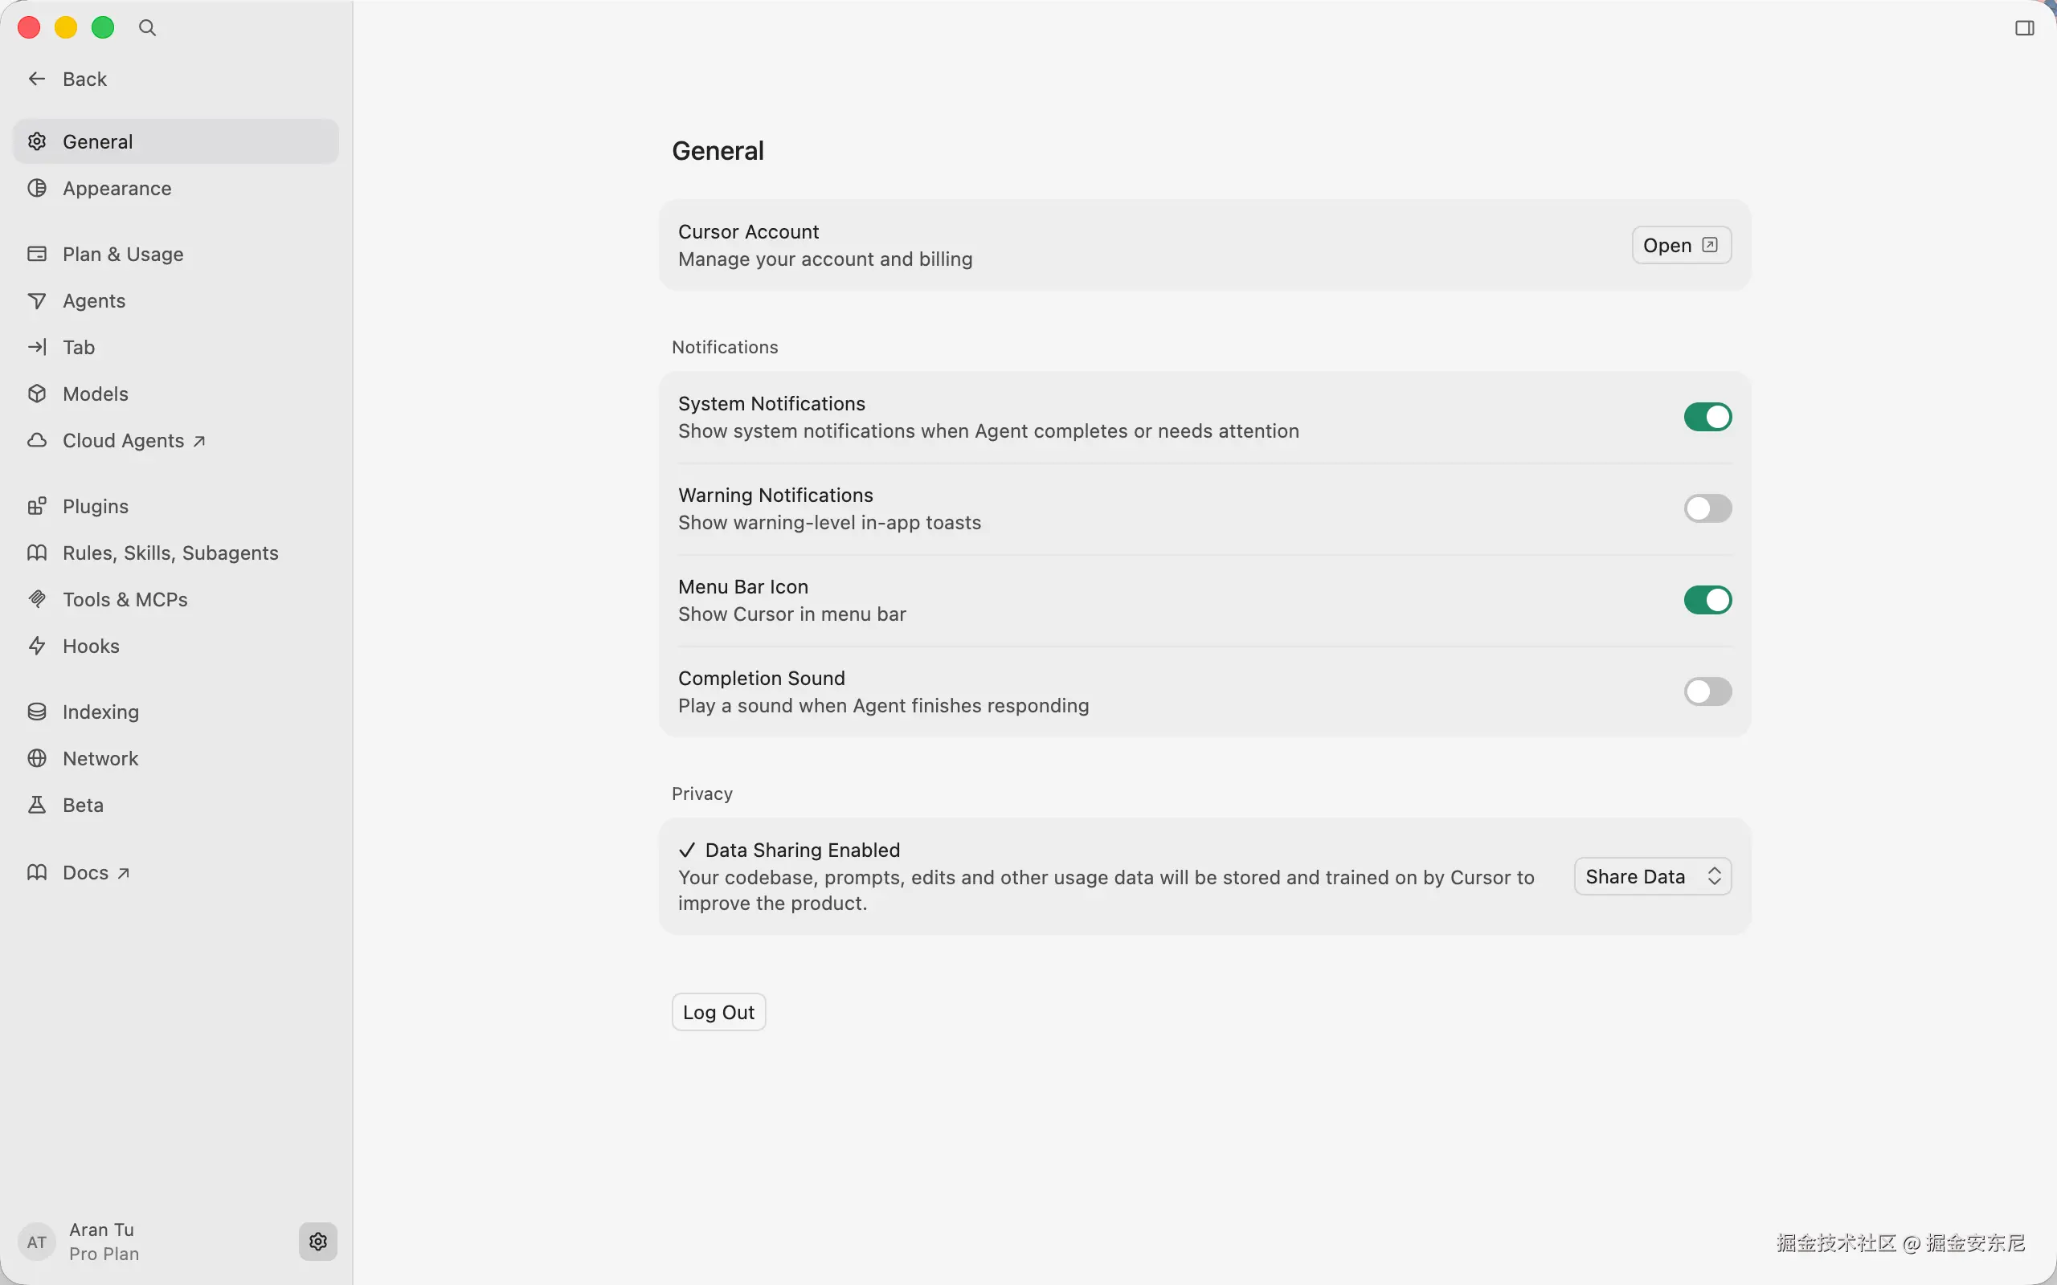Open the Share Data dropdown
2057x1285 pixels.
tap(1651, 876)
